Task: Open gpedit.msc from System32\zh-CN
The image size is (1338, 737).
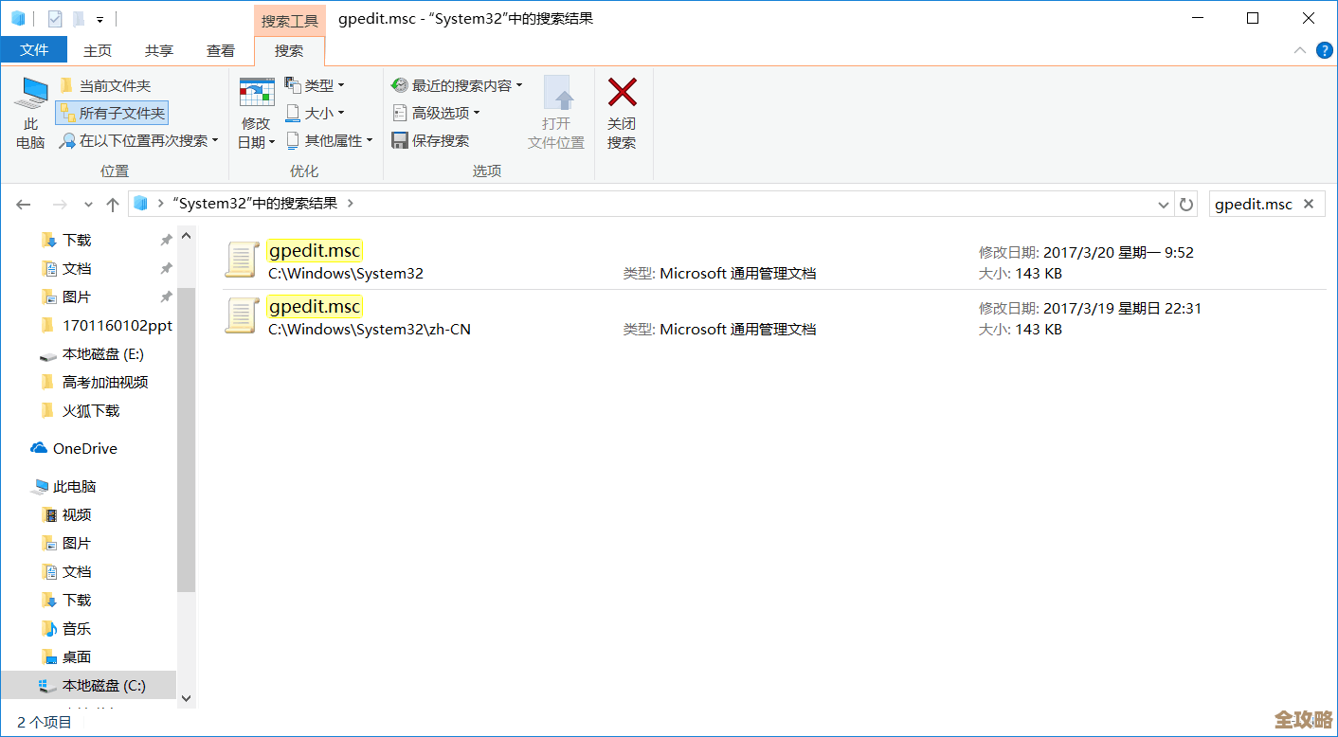Action: (x=315, y=306)
